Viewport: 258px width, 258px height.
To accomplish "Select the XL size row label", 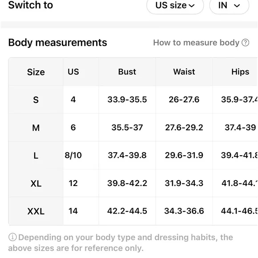I will (36, 183).
